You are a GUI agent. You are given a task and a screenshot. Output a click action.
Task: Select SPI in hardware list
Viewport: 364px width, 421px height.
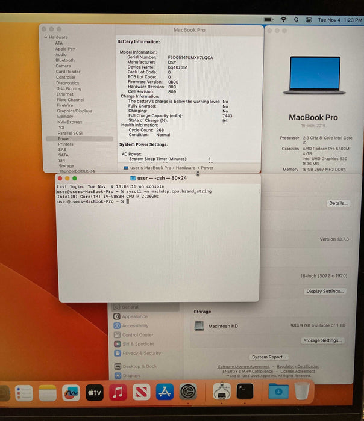coord(61,161)
